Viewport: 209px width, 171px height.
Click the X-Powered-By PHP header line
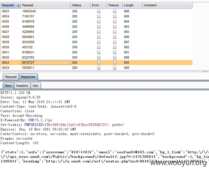27,120
